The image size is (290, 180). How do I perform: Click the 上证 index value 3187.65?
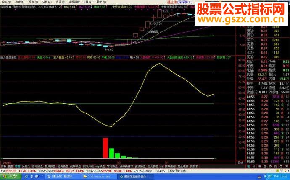pos(11,171)
